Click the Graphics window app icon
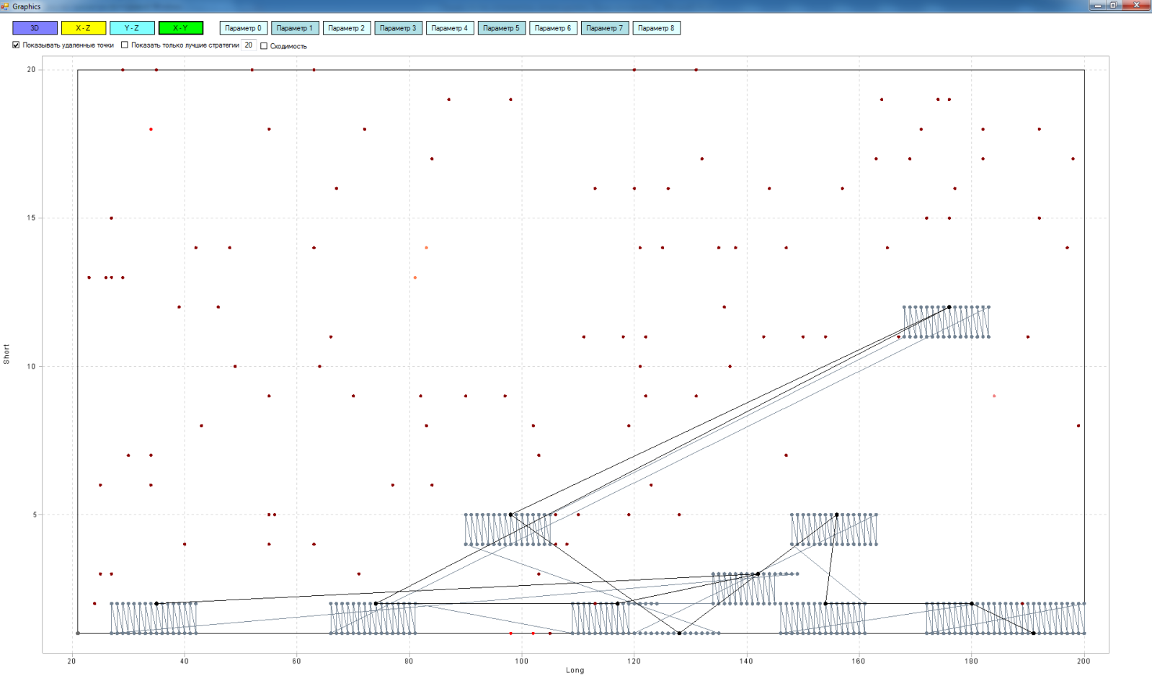This screenshot has width=1152, height=686. pyautogui.click(x=6, y=6)
